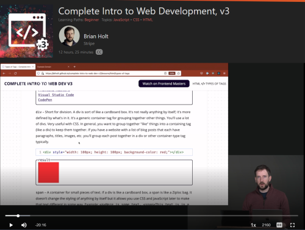Open the 2160 video quality selector
The width and height of the screenshot is (305, 230).
click(x=266, y=225)
